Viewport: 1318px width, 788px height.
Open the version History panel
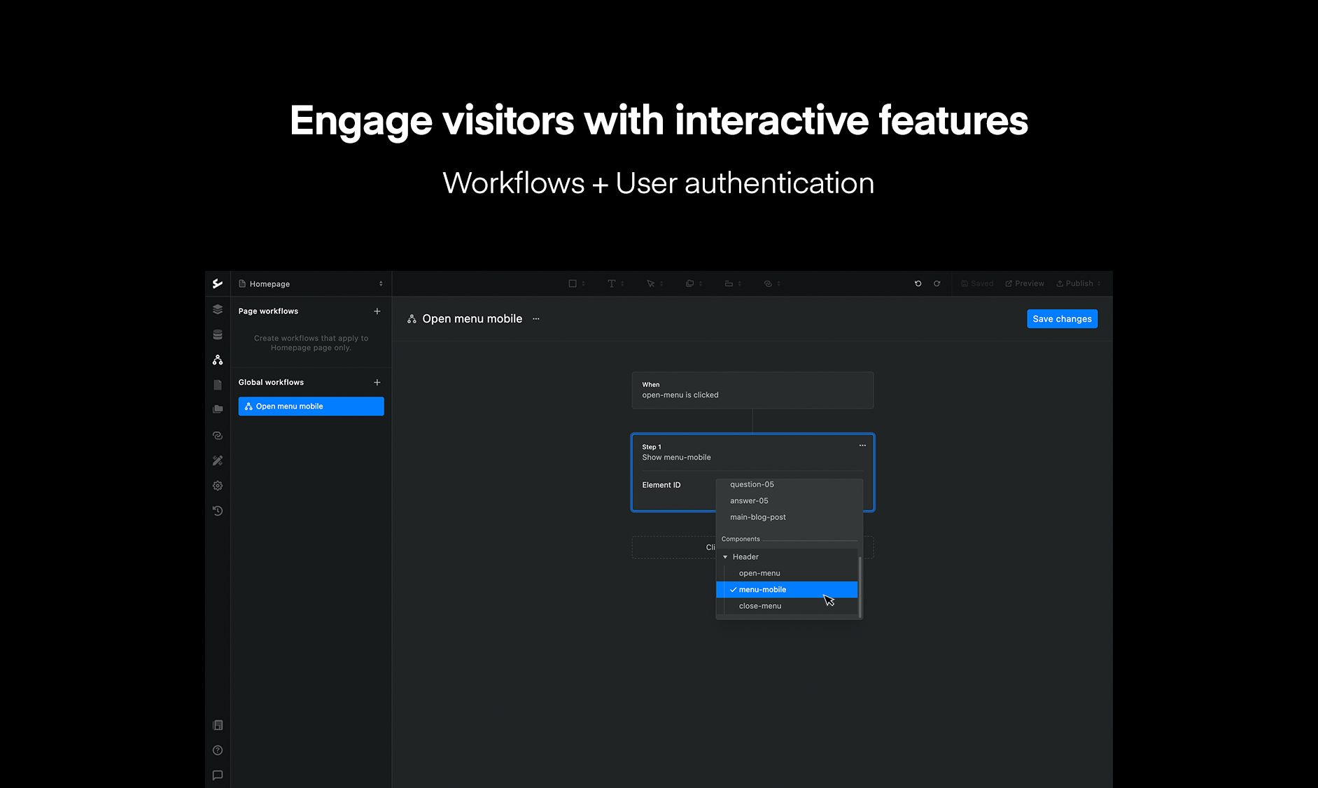(x=217, y=511)
